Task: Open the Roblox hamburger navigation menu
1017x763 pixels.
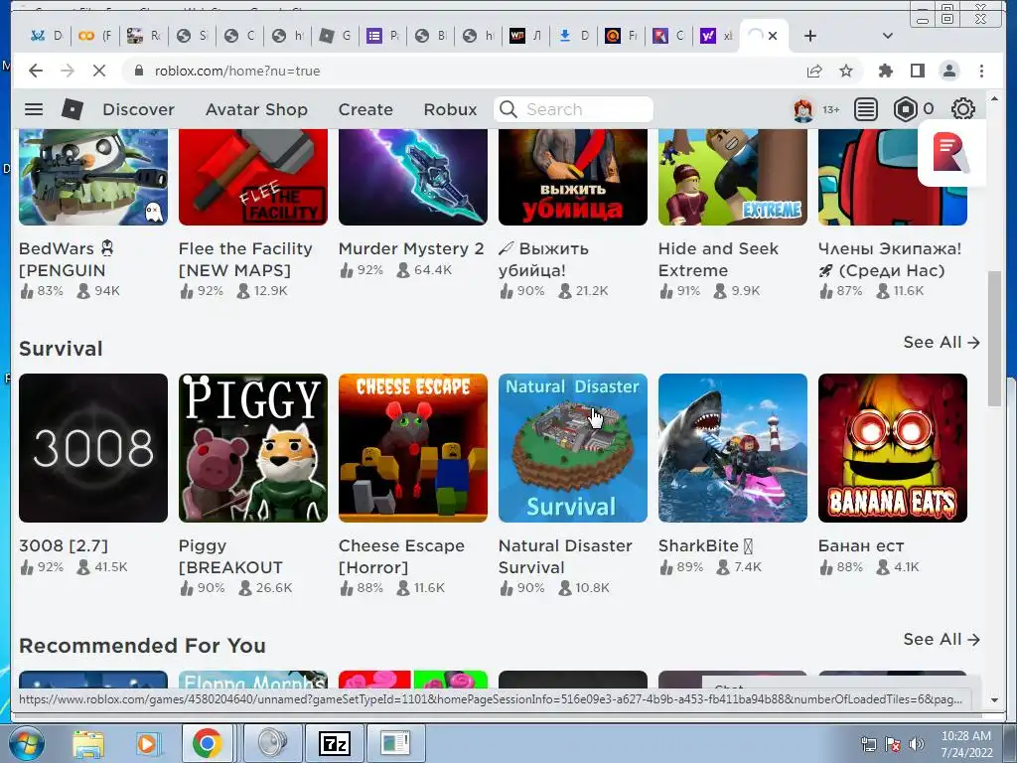Action: pos(34,109)
